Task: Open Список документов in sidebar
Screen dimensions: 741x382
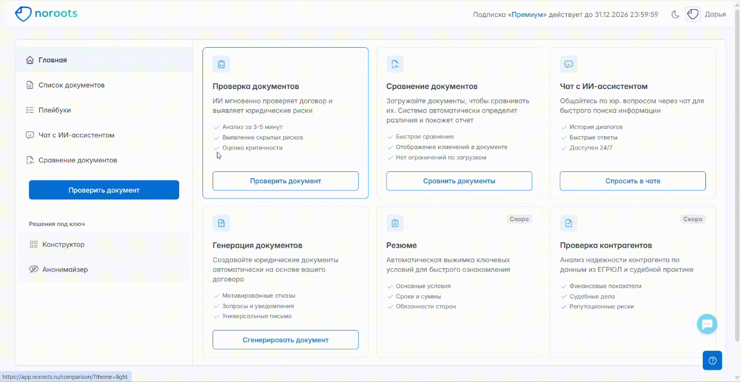Action: 104,85
